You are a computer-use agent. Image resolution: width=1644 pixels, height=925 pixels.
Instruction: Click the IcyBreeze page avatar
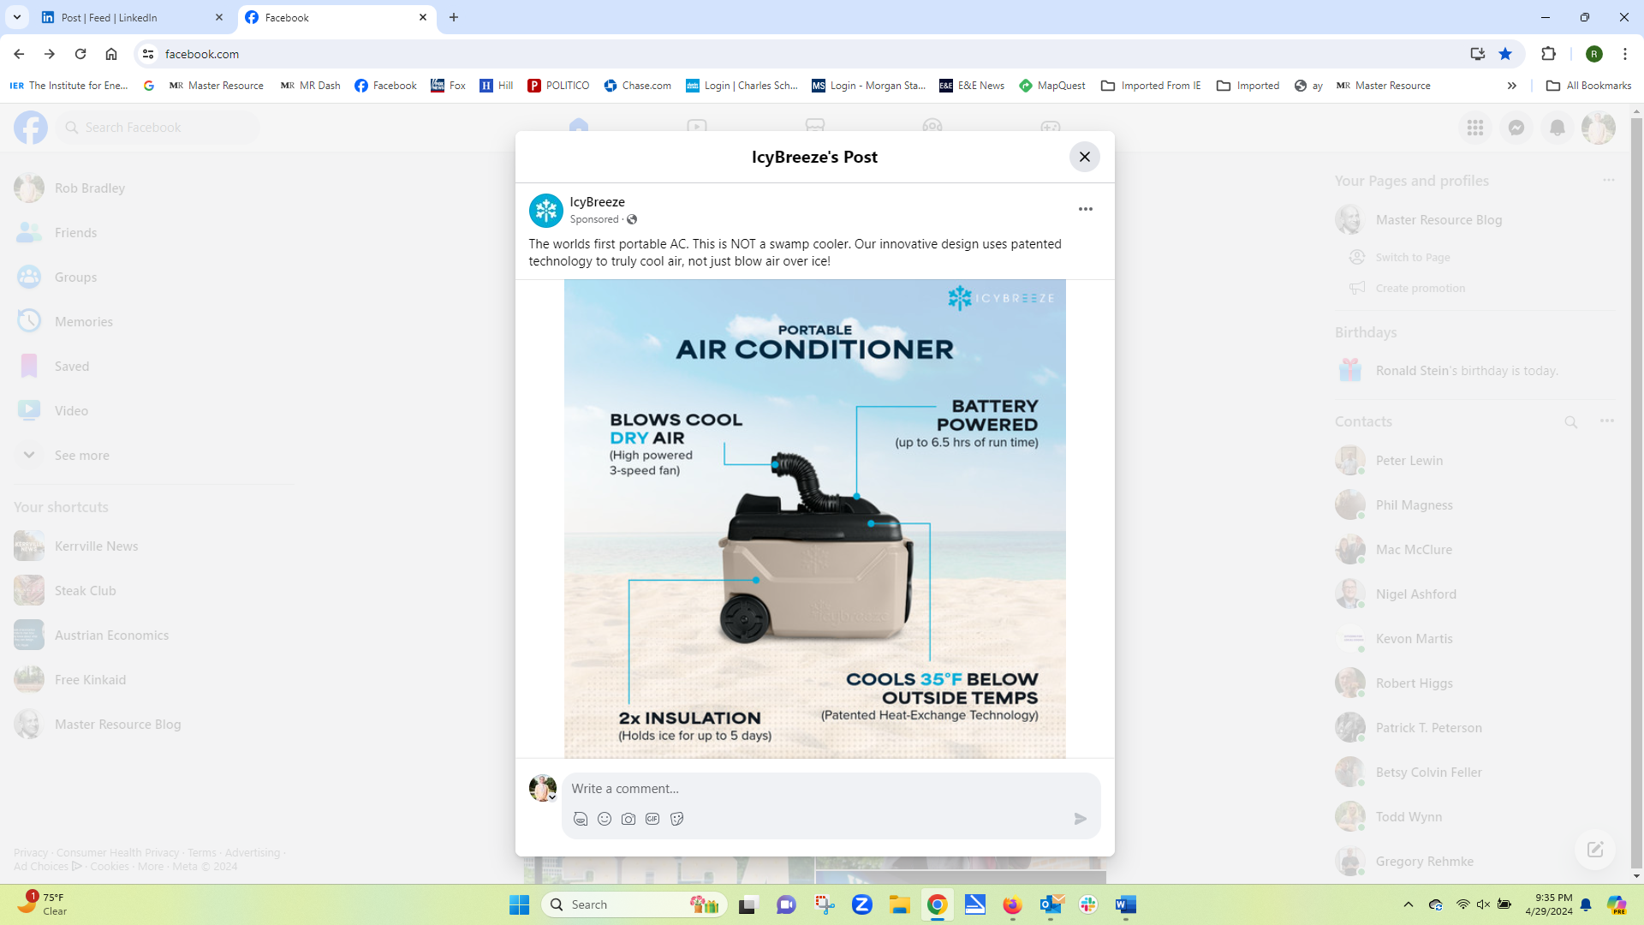point(545,210)
